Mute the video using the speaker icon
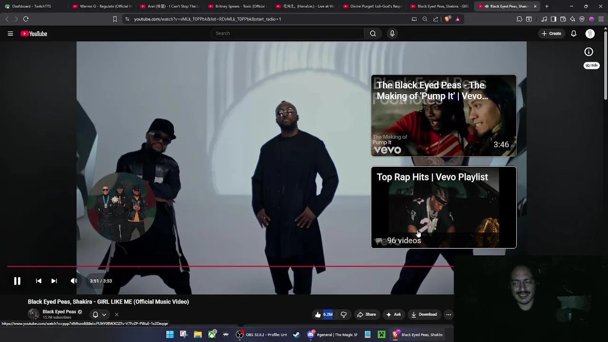 (74, 281)
